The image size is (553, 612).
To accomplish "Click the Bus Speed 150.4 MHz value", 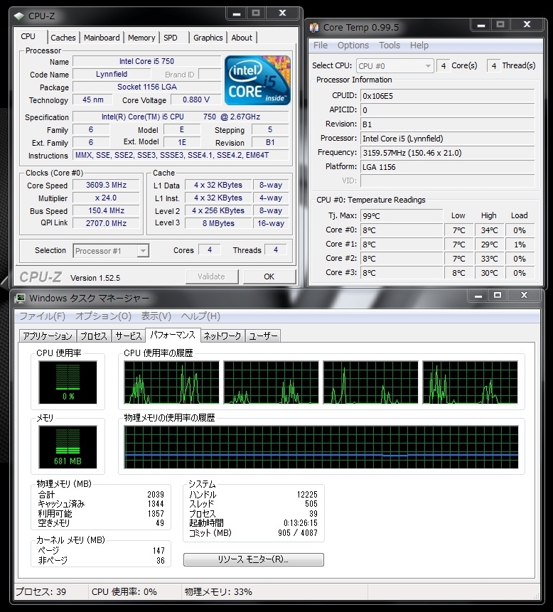I will (106, 211).
